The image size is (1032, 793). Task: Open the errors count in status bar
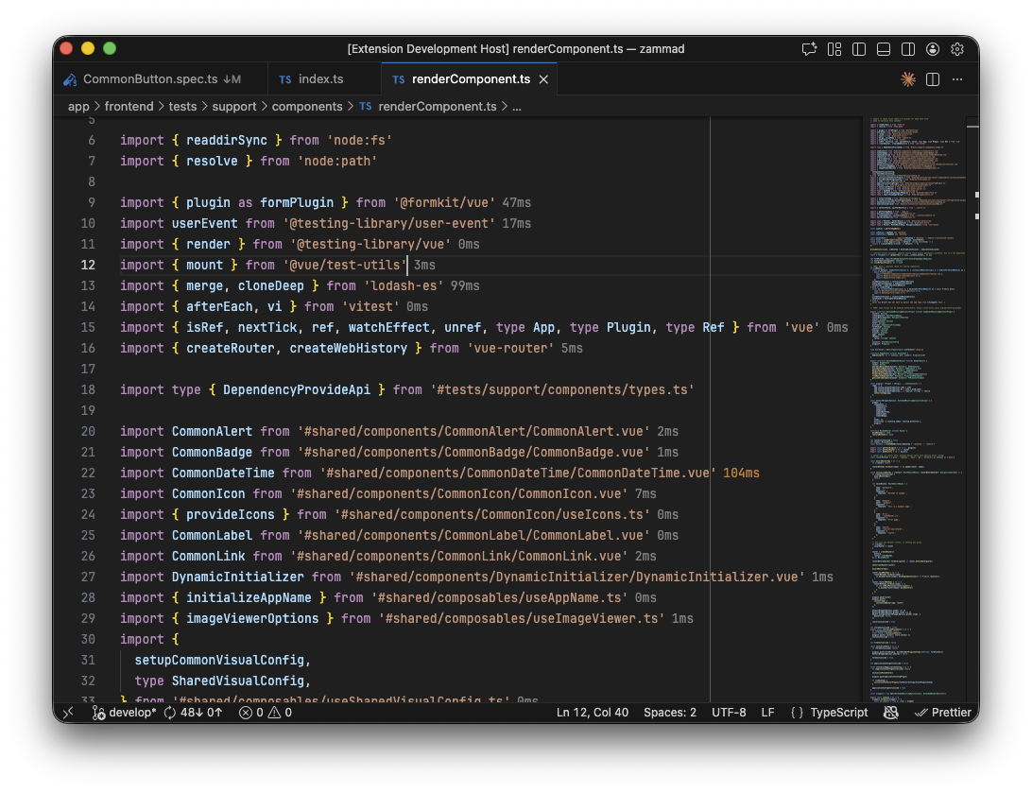251,713
